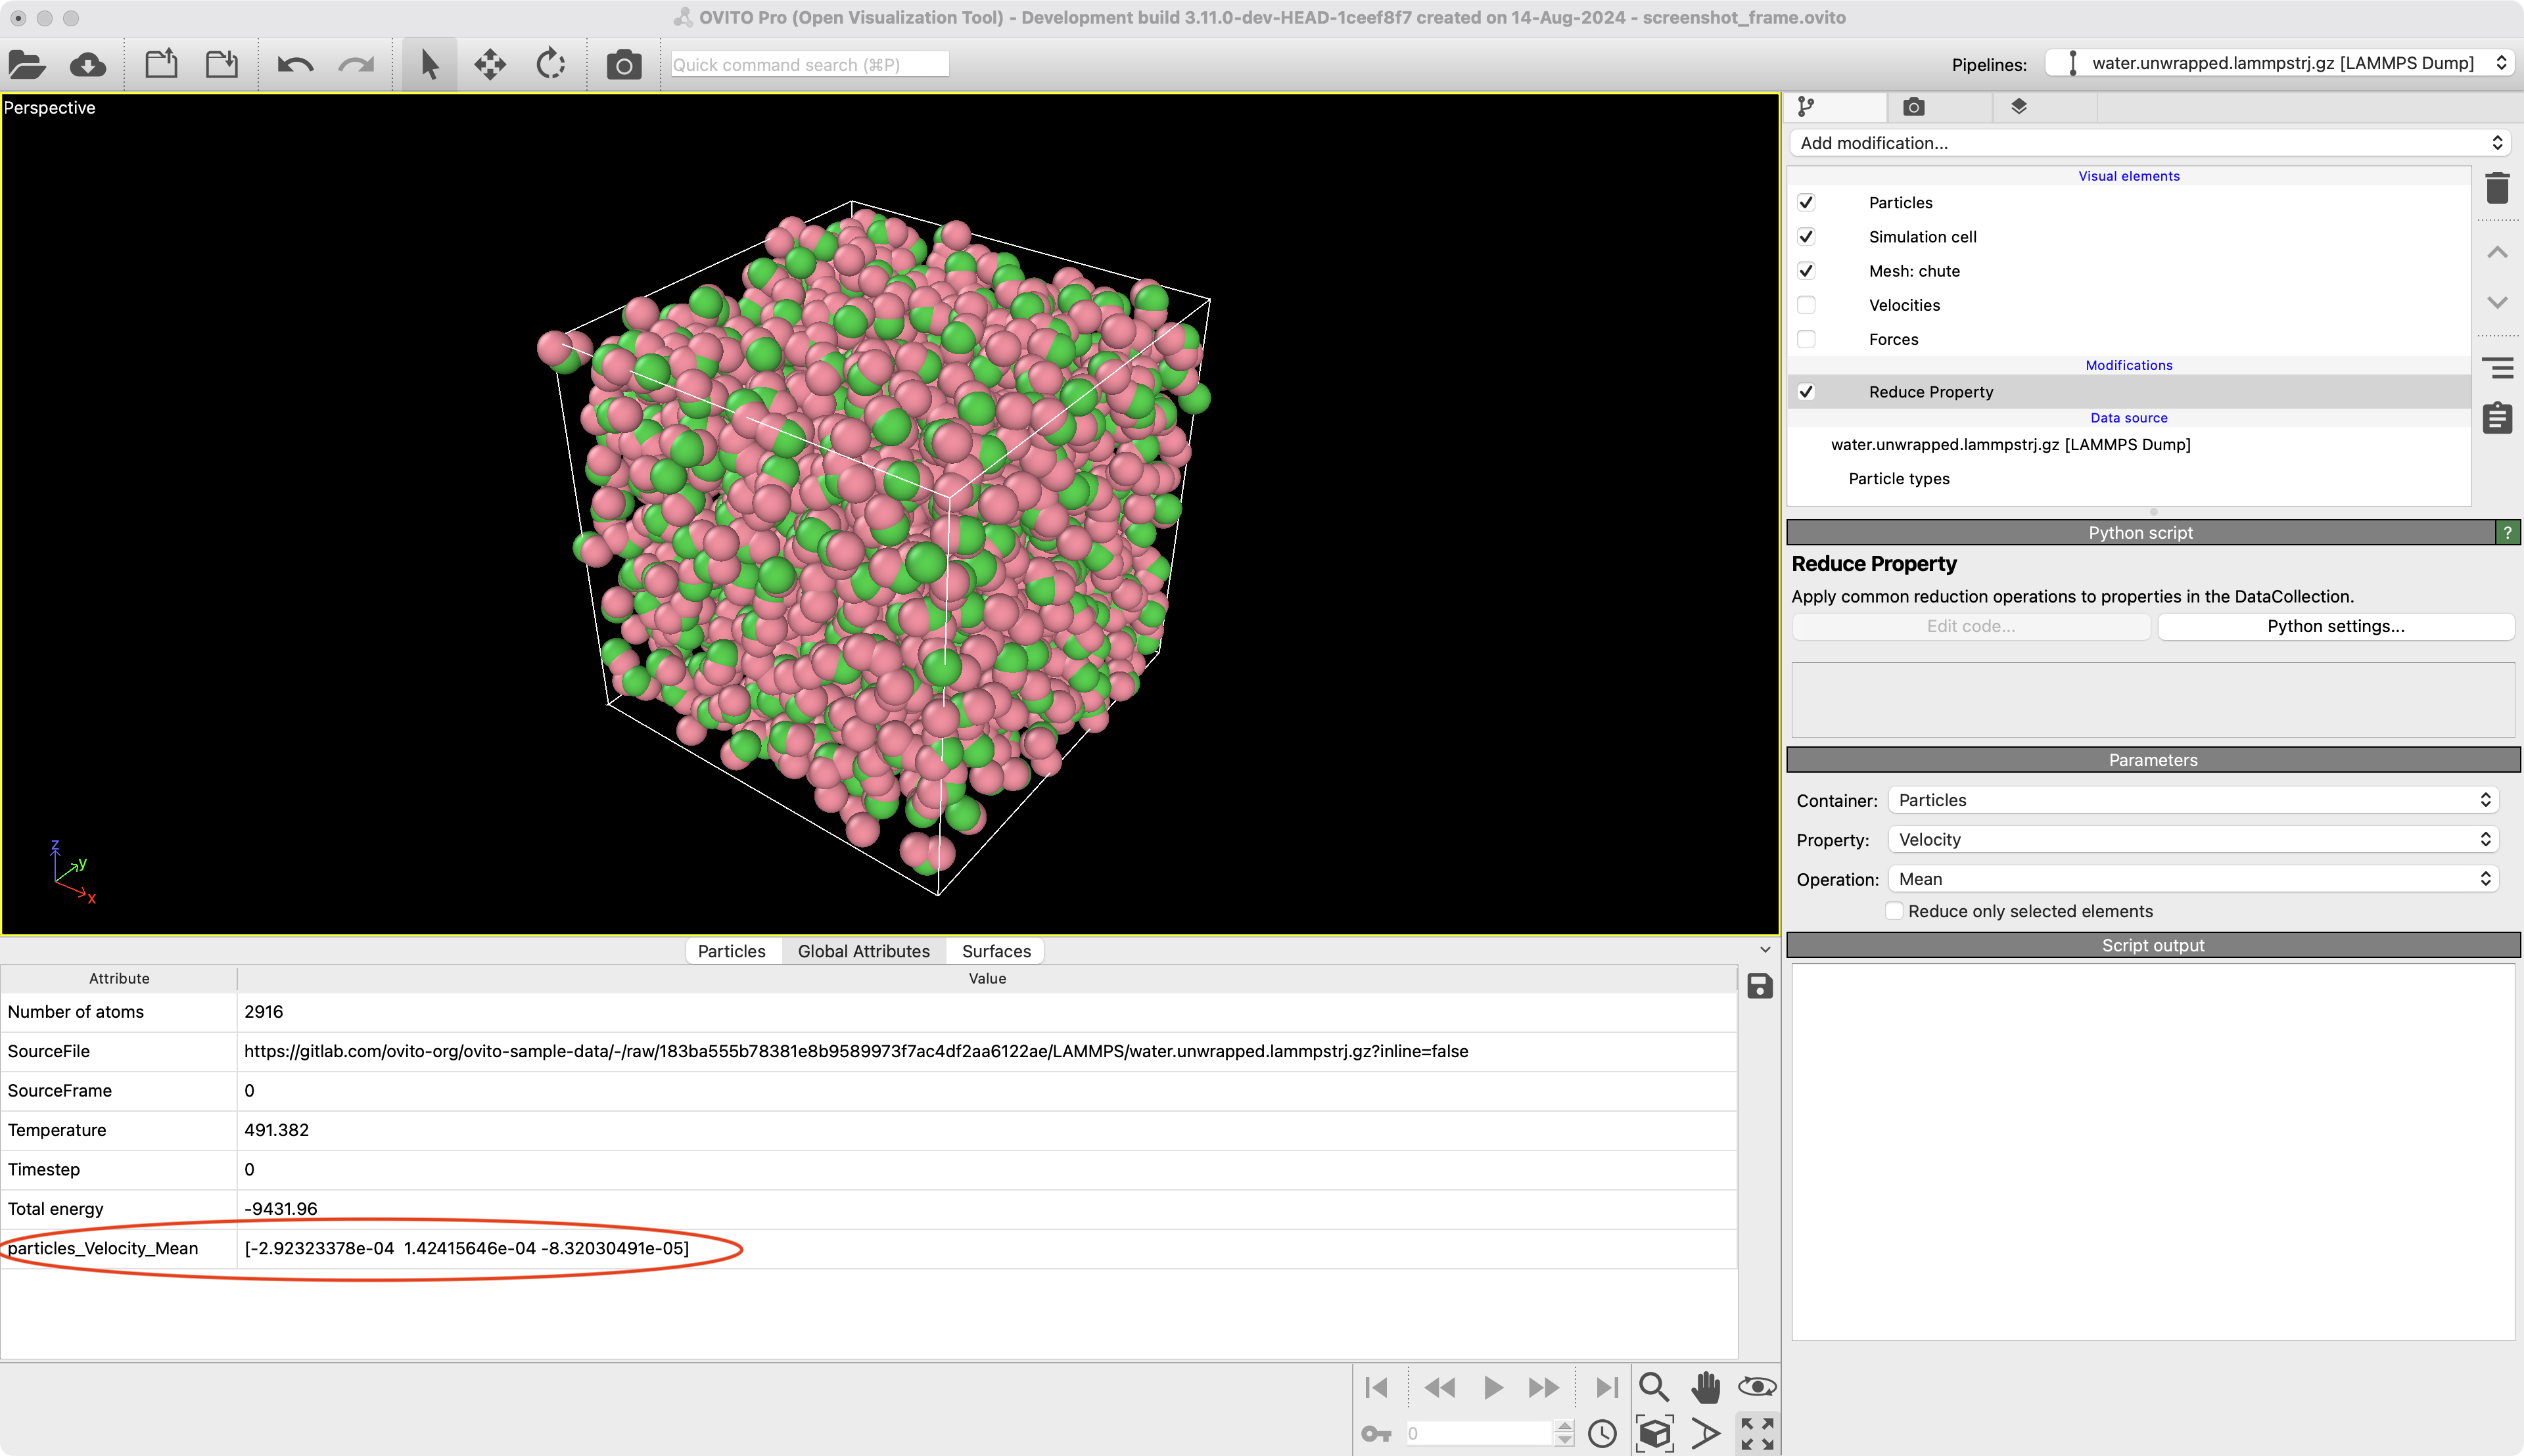Image resolution: width=2524 pixels, height=1456 pixels.
Task: Toggle Simulation cell visibility checkbox
Action: click(1806, 237)
